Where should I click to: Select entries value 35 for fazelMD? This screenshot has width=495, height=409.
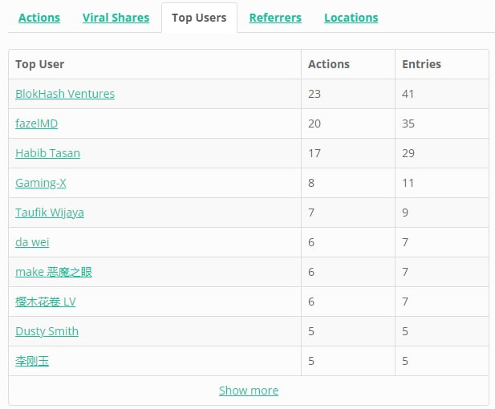pyautogui.click(x=408, y=124)
